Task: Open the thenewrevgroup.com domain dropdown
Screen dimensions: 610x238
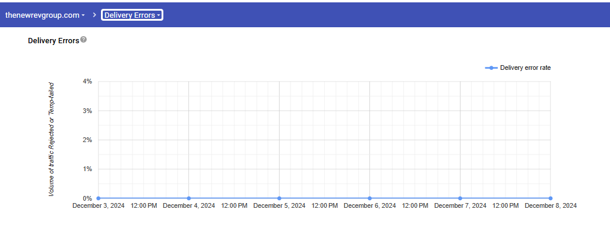Action: (x=45, y=15)
